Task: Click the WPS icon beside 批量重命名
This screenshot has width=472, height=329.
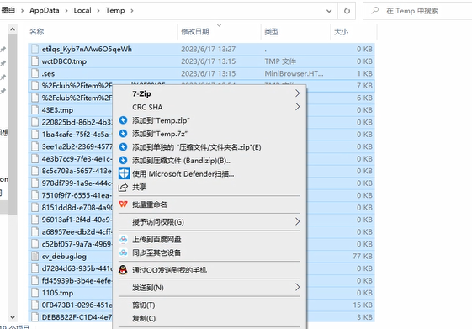Action: click(123, 204)
